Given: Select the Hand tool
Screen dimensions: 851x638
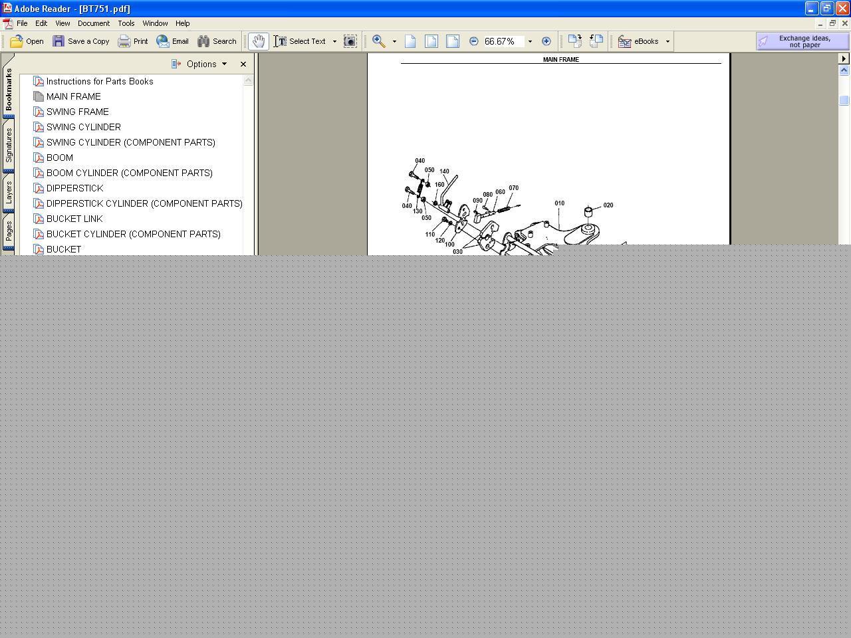Looking at the screenshot, I should 258,41.
